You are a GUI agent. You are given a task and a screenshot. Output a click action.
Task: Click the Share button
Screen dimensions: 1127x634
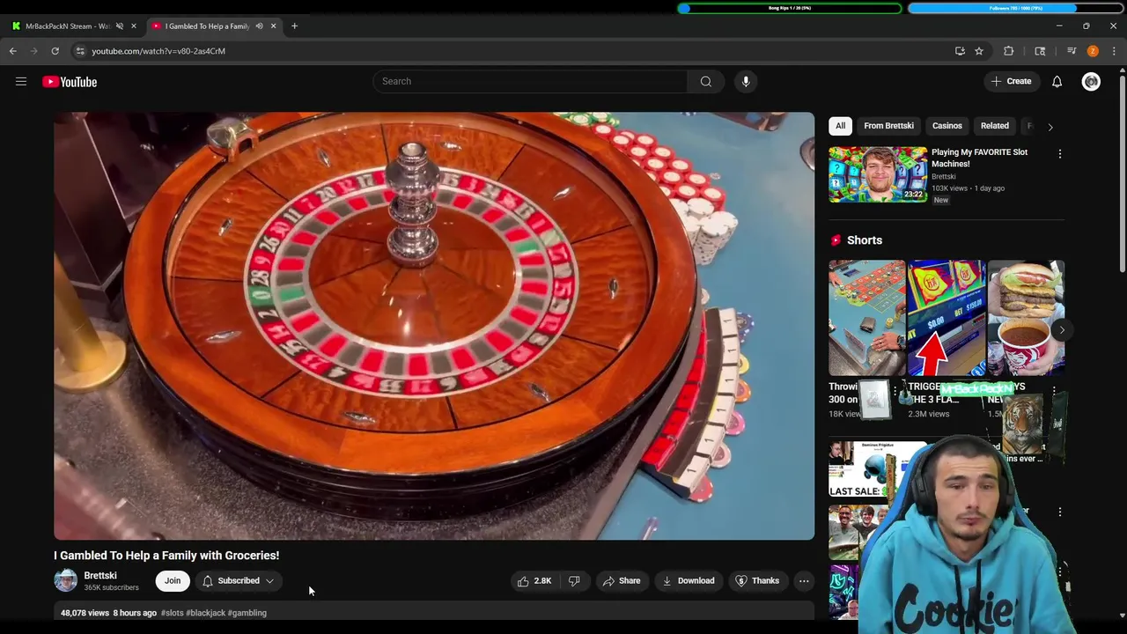(x=621, y=581)
